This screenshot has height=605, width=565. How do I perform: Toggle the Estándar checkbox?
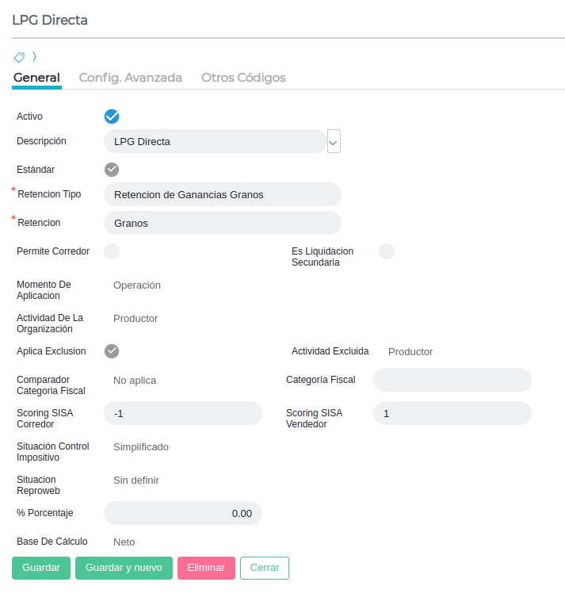click(112, 169)
